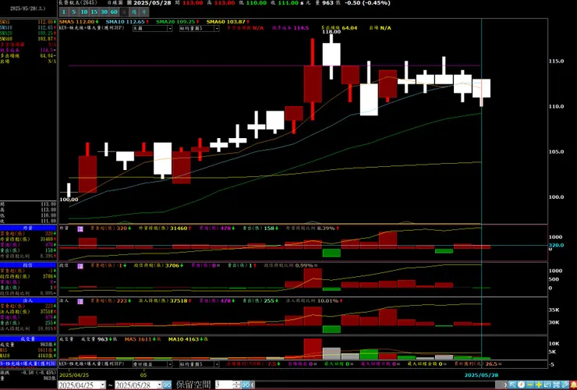Click the SMA5 112.00 label above chart
Screen dimensions: 577x390
pyautogui.click(x=76, y=22)
